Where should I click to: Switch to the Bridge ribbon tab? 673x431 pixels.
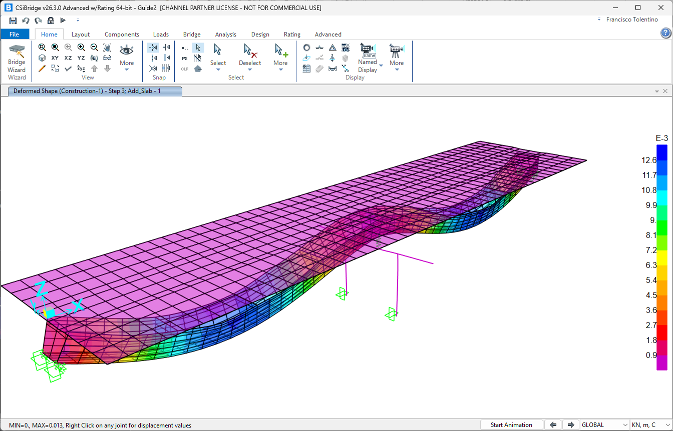(x=191, y=34)
